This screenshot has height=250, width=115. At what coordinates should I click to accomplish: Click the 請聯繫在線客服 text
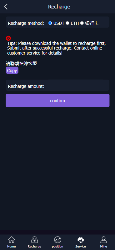tap(21, 64)
